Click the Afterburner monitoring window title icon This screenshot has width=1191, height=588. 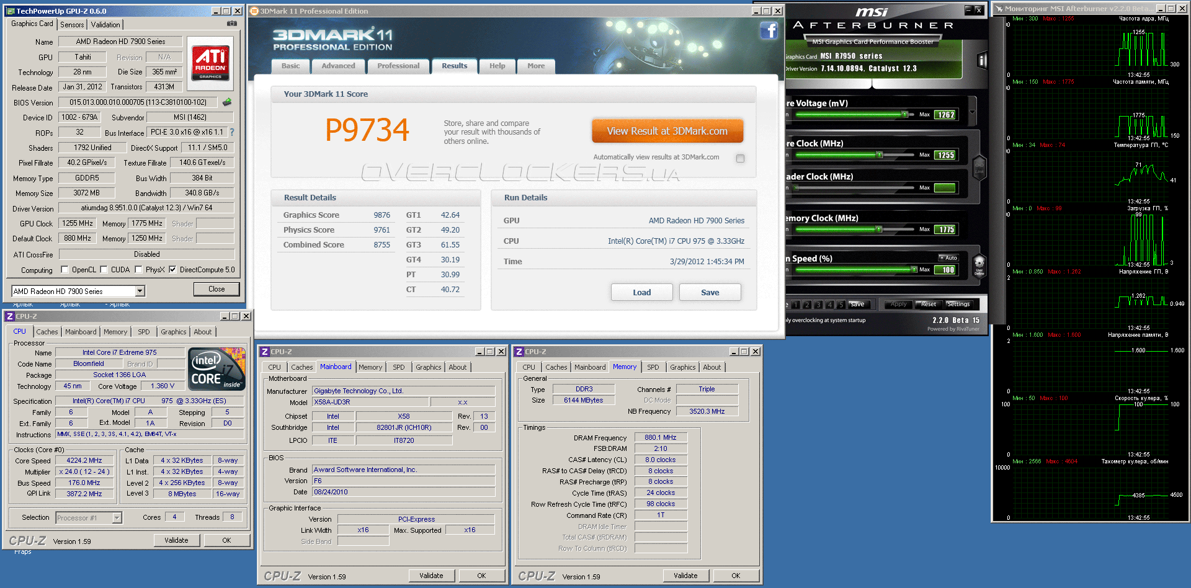pos(999,9)
